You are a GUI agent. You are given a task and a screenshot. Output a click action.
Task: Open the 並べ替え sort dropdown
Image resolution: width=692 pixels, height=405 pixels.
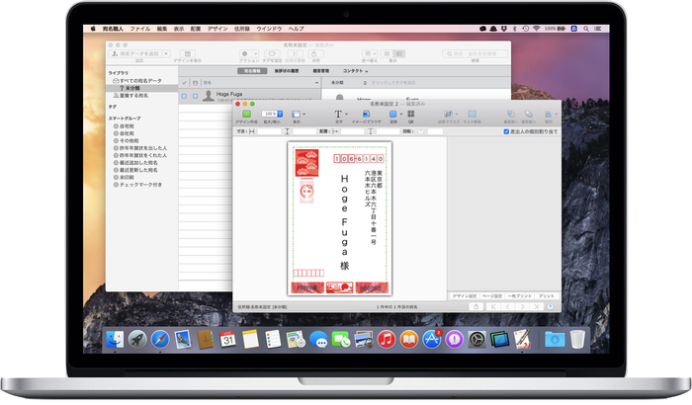click(x=370, y=53)
